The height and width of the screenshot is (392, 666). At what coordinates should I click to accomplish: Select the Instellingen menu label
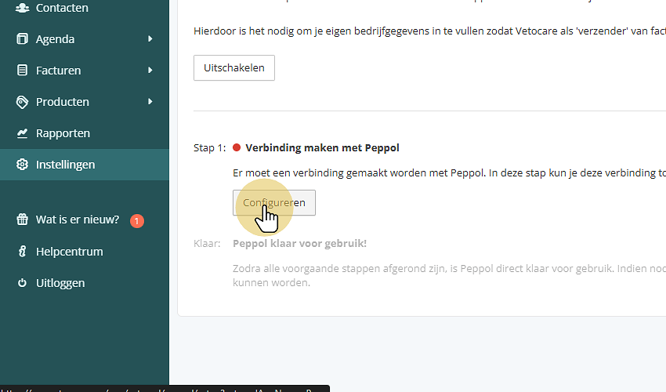coord(65,165)
